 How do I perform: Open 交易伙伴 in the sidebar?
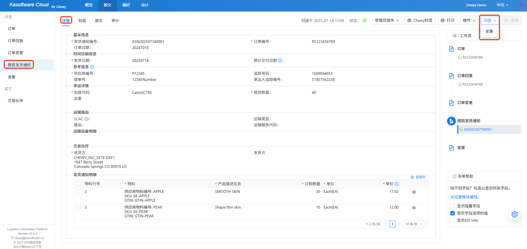coord(27,101)
